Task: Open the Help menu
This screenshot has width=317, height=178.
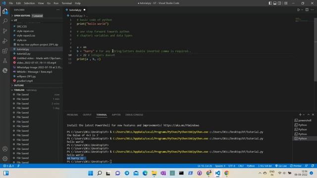Action: 78,3
